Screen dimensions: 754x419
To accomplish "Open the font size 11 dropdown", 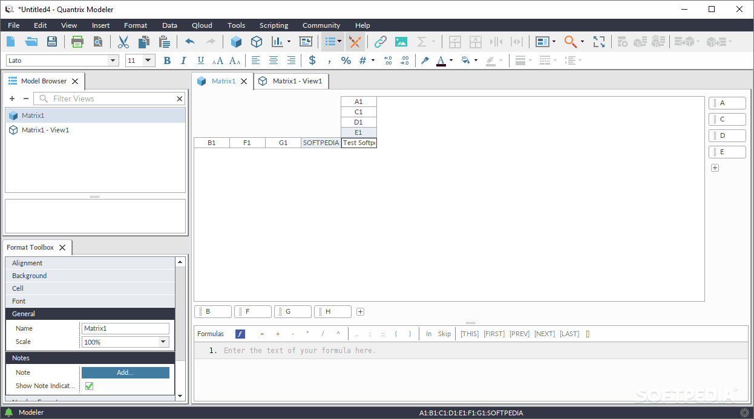I will click(x=149, y=60).
